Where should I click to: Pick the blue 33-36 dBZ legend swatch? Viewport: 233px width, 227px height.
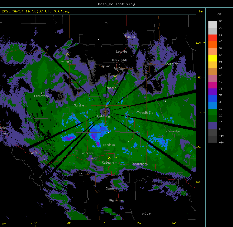tap(212, 98)
